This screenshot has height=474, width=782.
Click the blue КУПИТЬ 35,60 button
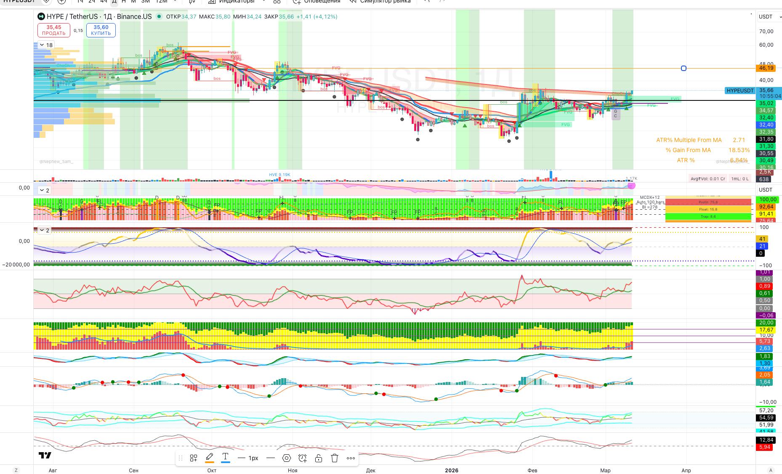point(101,30)
